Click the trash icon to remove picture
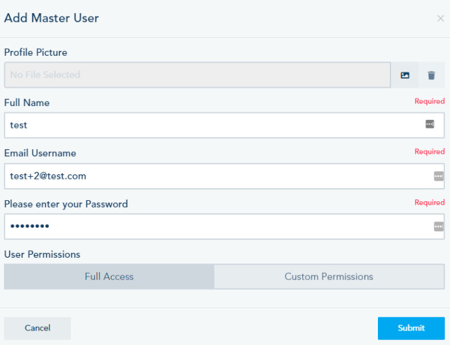Viewport: 450px width, 345px height. click(431, 75)
